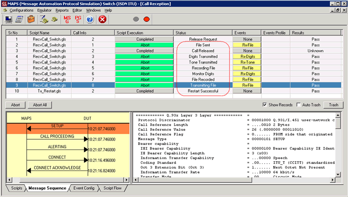Enable the Auto Trash checkbox
This screenshot has height=197, width=348.
(298, 105)
